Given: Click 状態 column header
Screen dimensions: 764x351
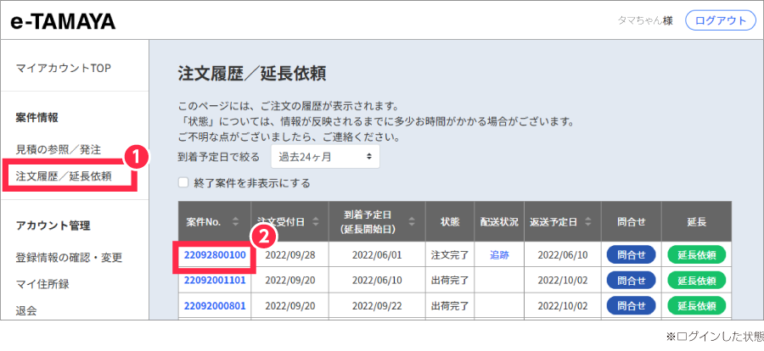Looking at the screenshot, I should pos(450,222).
